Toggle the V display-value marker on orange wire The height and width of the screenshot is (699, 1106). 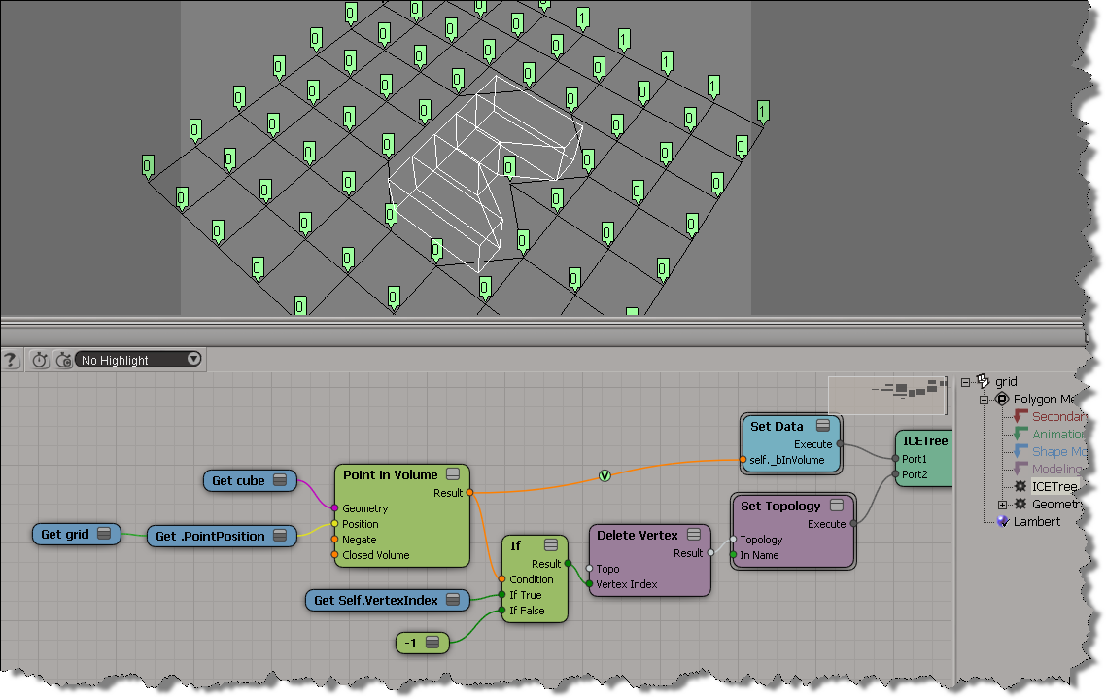point(605,475)
